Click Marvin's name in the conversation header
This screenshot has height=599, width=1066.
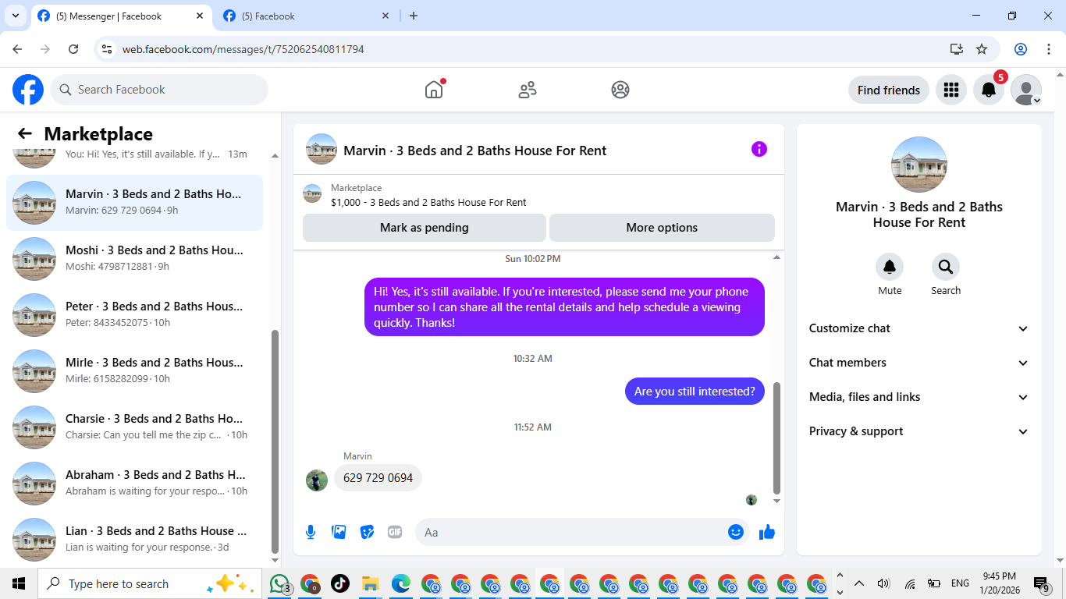coord(474,151)
